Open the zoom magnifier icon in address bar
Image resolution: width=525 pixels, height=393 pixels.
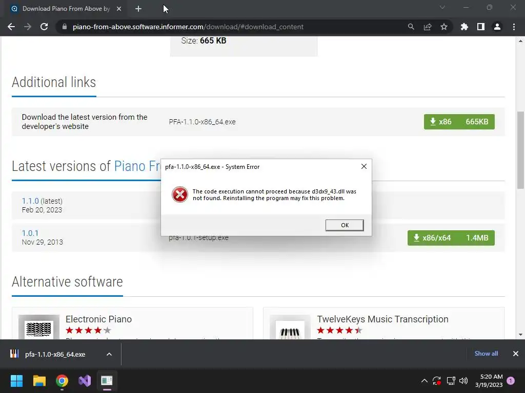click(411, 27)
